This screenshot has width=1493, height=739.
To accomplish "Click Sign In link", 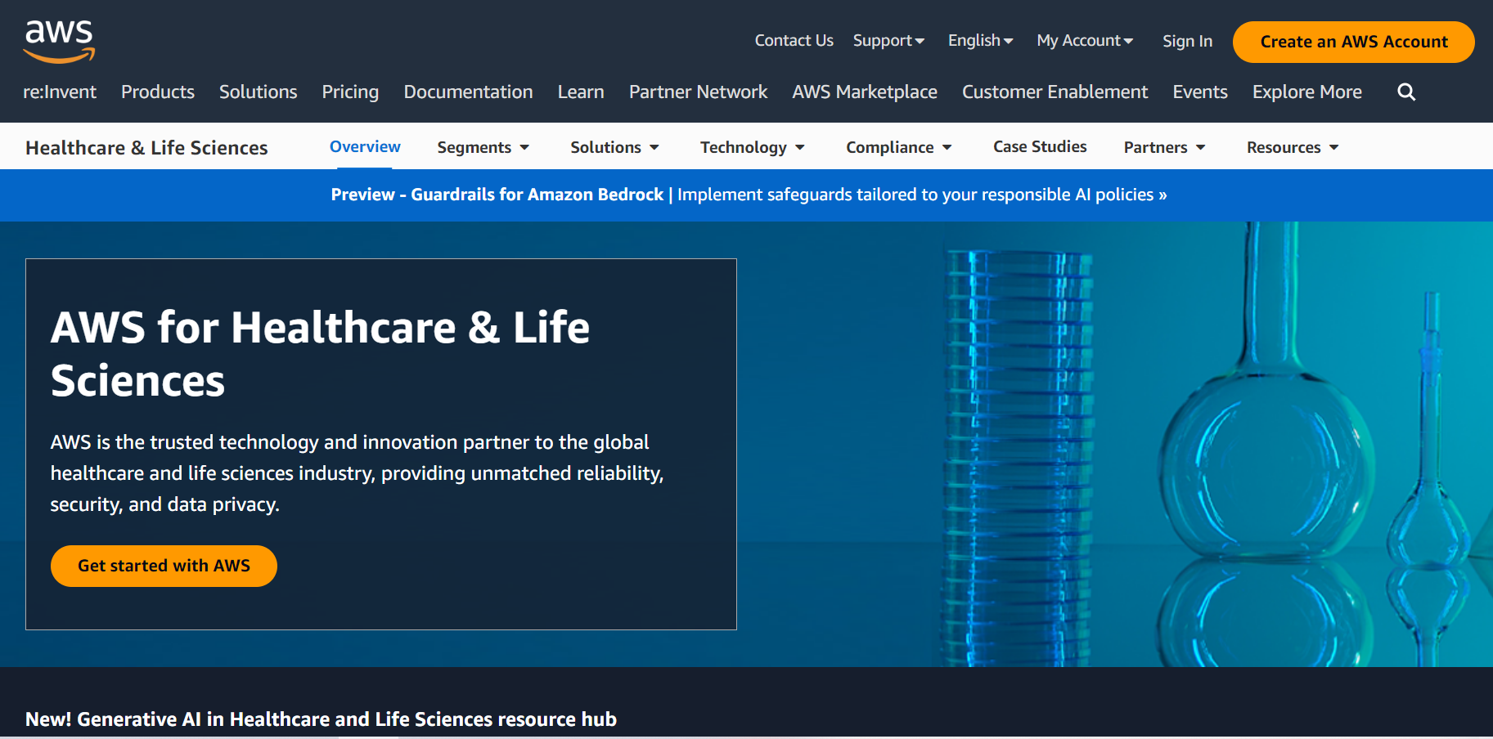I will pyautogui.click(x=1187, y=41).
